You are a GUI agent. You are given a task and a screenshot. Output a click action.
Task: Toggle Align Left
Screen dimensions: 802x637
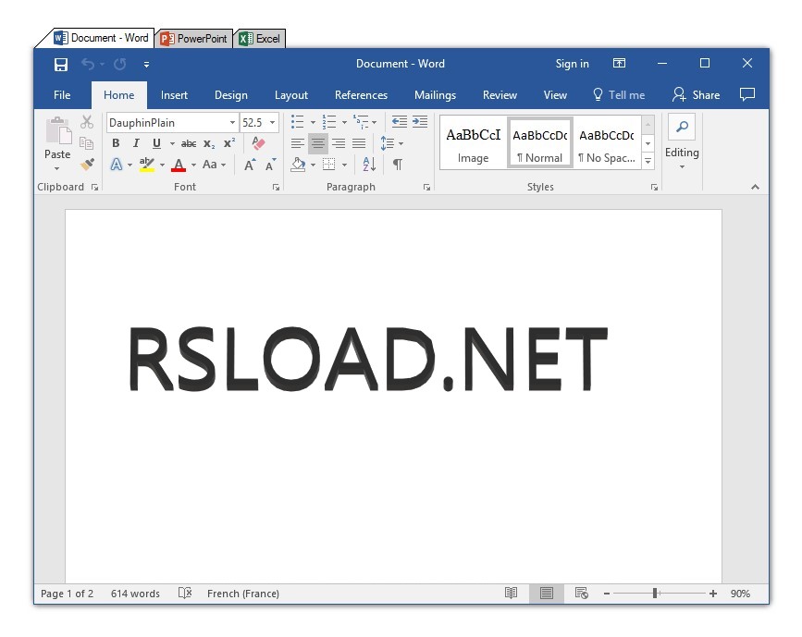click(298, 143)
